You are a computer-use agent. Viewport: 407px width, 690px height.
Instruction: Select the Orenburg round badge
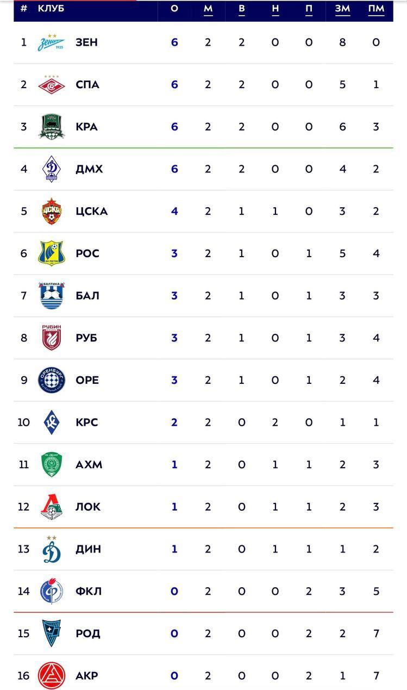tap(51, 380)
